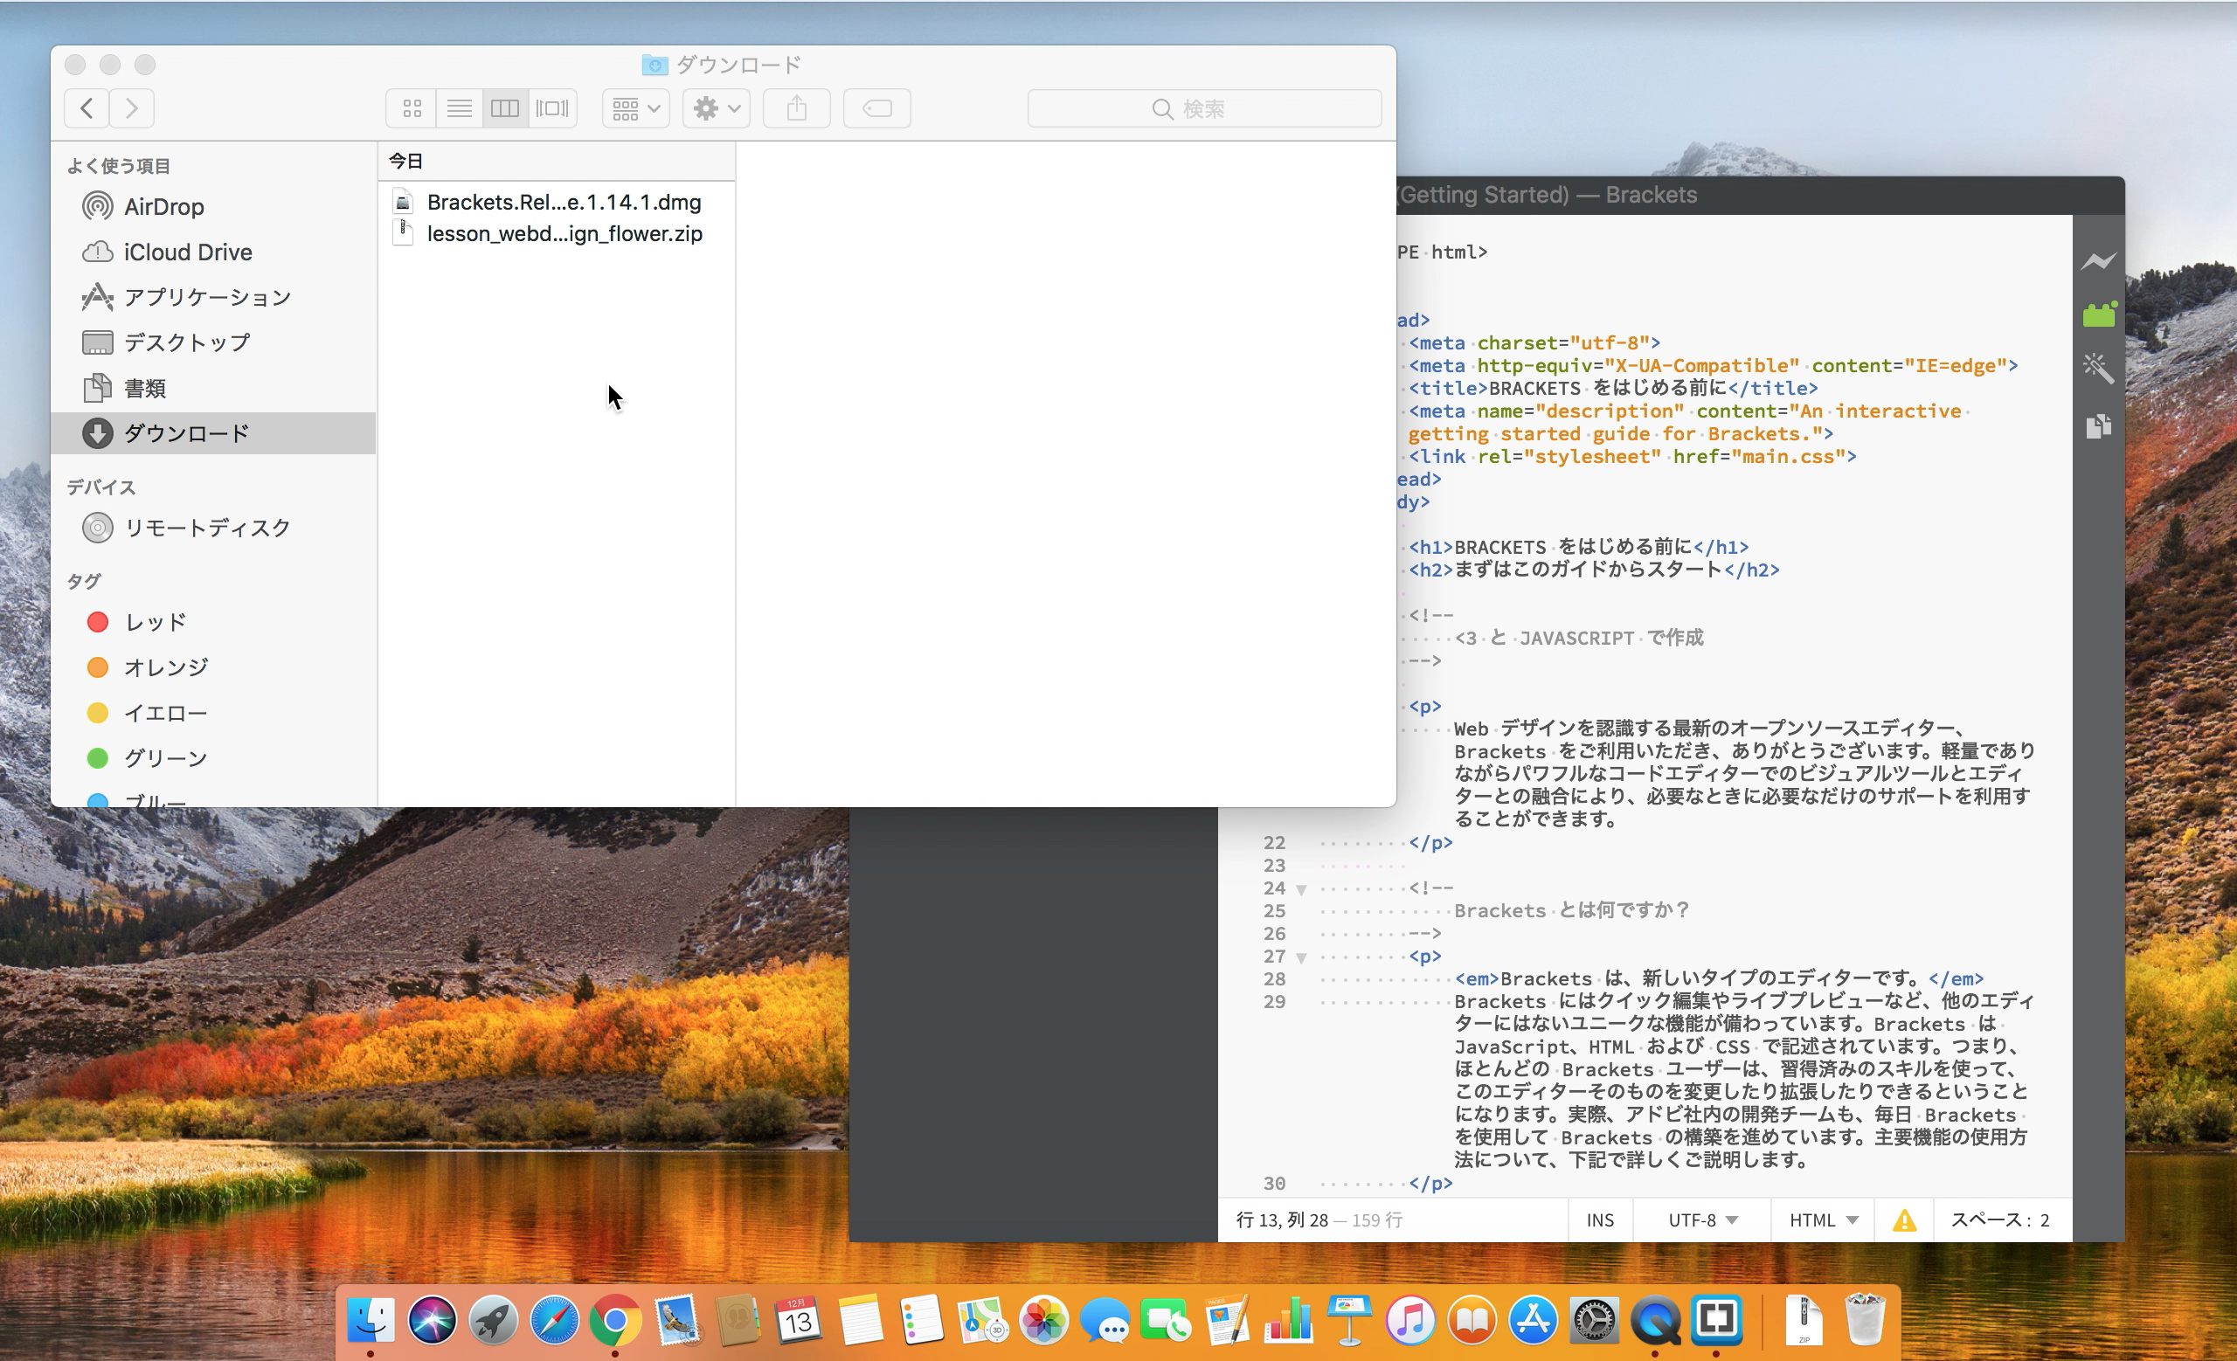Screen dimensions: 2237x1361
Task: Click Brackets Live Preview lightning icon
Action: pyautogui.click(x=2098, y=261)
